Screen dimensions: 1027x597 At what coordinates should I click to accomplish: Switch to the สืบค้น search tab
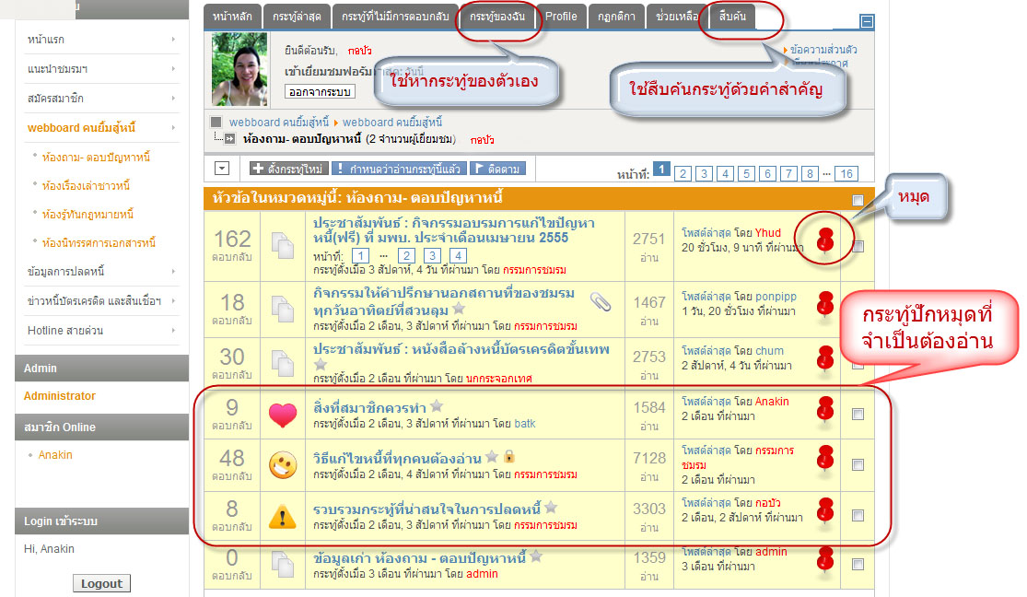[x=732, y=17]
